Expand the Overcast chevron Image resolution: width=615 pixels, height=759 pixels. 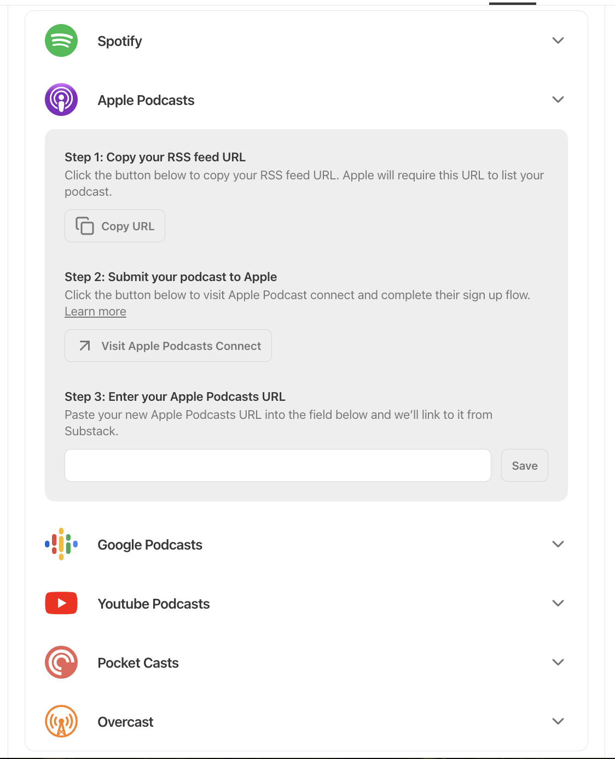pyautogui.click(x=558, y=721)
